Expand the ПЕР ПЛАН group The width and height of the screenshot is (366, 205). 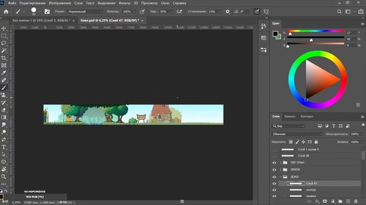click(x=281, y=163)
